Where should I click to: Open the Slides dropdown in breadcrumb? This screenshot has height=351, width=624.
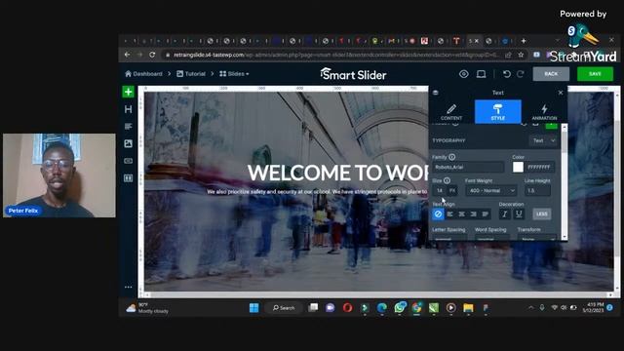[x=234, y=74]
